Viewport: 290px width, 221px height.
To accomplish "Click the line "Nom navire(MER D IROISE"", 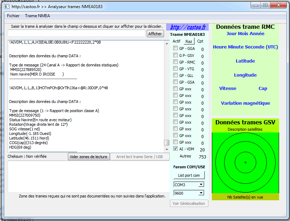I will click(37, 74).
